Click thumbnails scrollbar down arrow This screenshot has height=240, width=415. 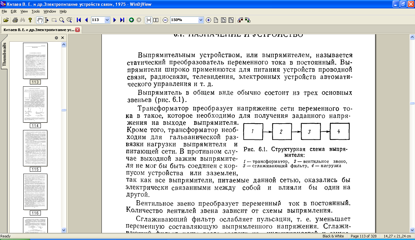click(x=64, y=230)
